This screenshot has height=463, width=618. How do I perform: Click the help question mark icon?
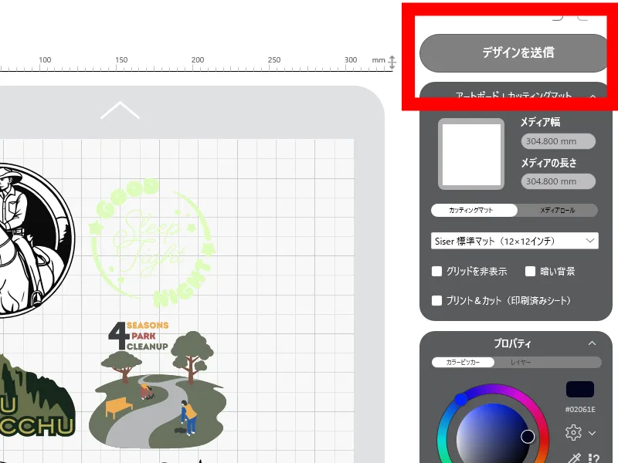[x=593, y=458]
